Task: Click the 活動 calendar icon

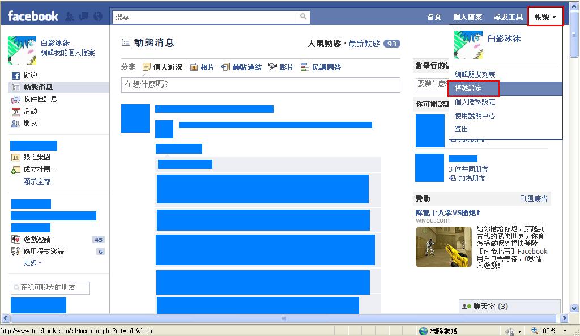Action: [15, 112]
